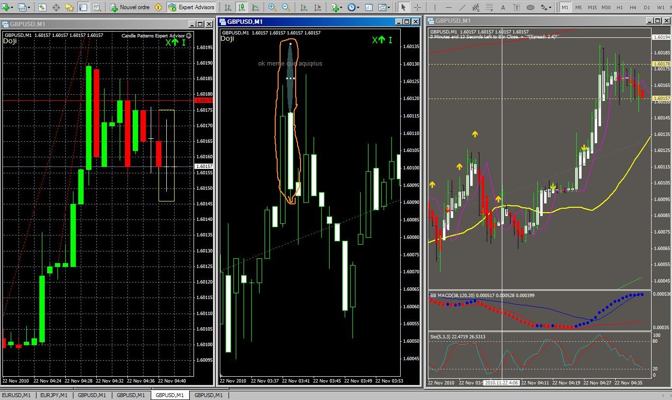This screenshot has width=672, height=400.
Task: Toggle the Expert Advisors button
Action: tap(192, 7)
